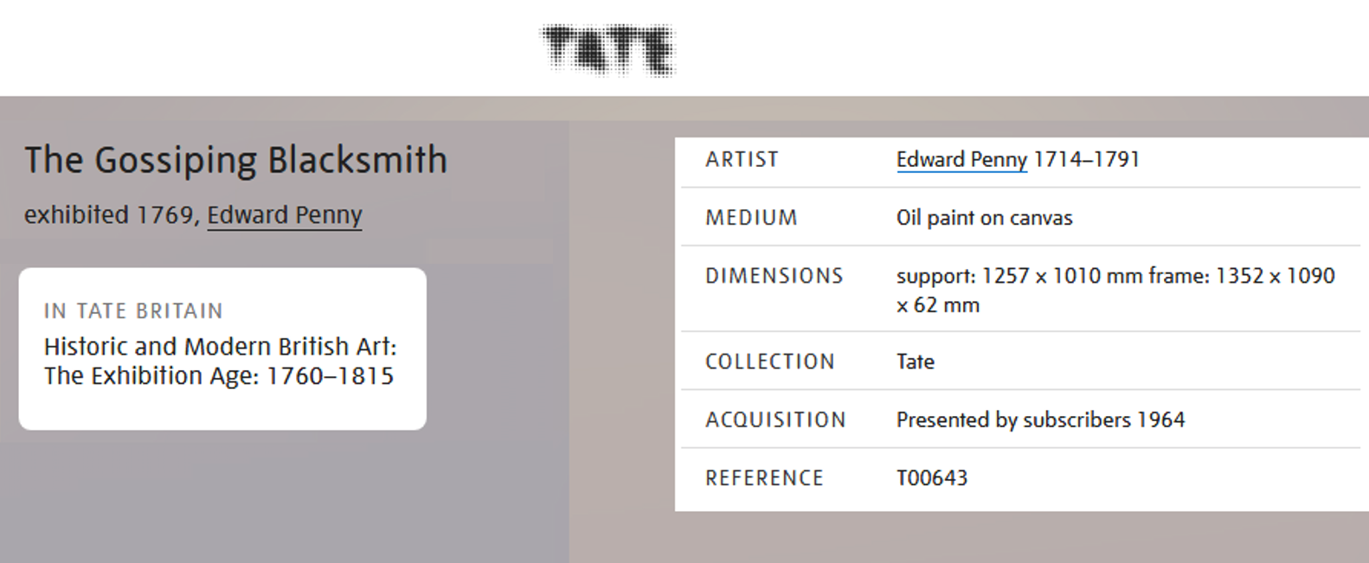Click the Dimensions row label
Image resolution: width=1369 pixels, height=563 pixels.
[x=774, y=276]
